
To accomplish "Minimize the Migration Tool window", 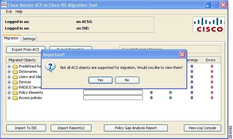I will click(208, 5).
